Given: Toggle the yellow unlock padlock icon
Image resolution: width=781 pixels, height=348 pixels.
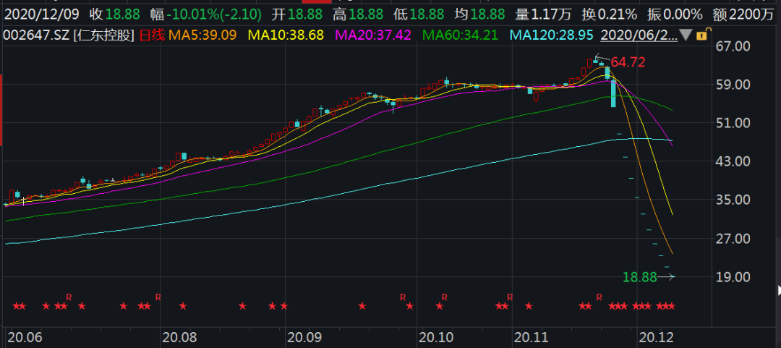Looking at the screenshot, I should 701,35.
